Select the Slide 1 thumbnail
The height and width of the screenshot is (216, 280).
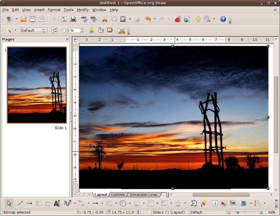[36, 85]
